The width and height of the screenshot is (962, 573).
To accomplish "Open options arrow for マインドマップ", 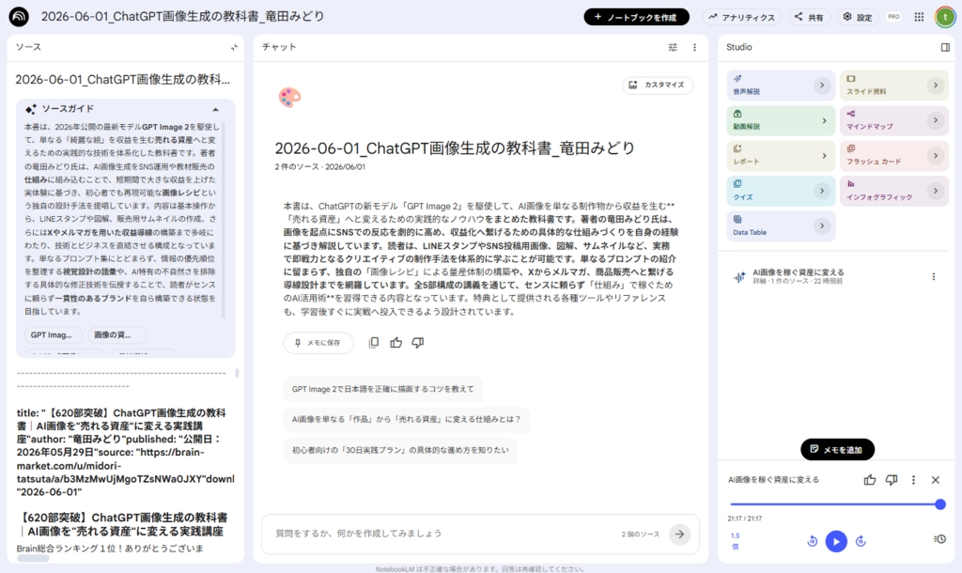I will [936, 121].
